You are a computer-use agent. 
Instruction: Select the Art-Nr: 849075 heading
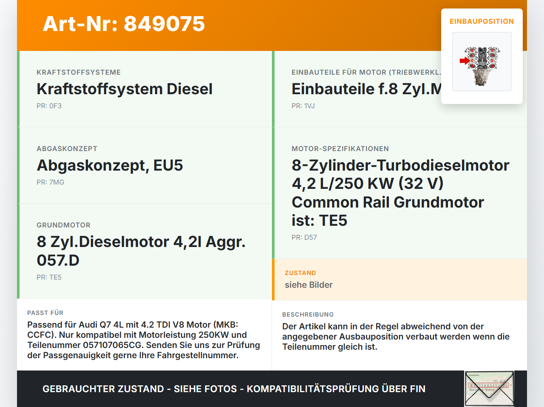pos(124,24)
